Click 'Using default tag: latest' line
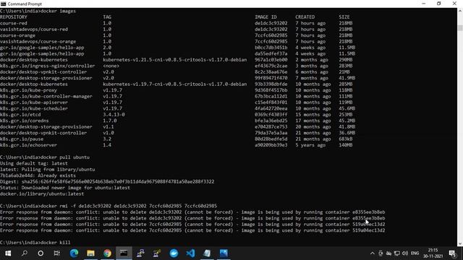Image resolution: width=463 pixels, height=260 pixels. tap(34, 163)
